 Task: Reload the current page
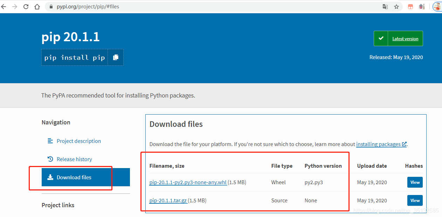click(26, 6)
